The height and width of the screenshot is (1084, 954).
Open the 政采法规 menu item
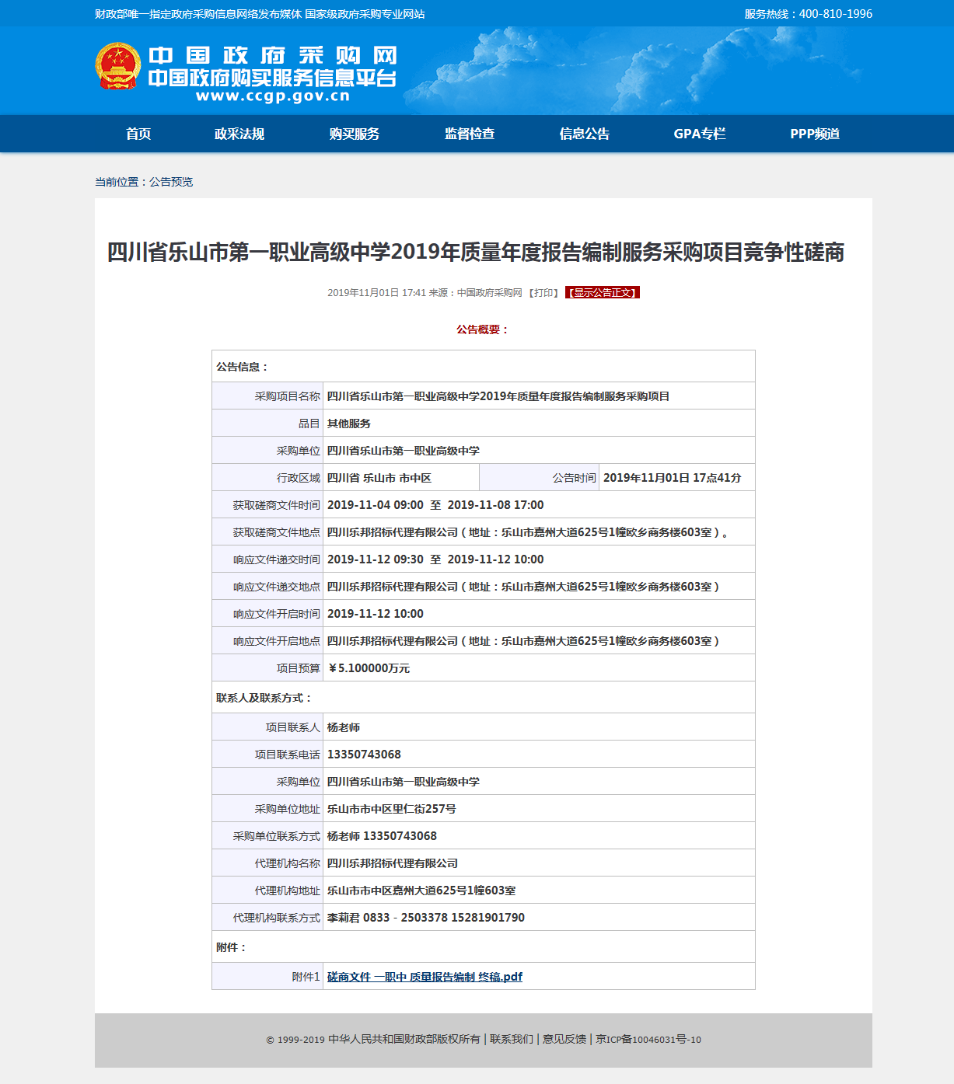coord(239,134)
